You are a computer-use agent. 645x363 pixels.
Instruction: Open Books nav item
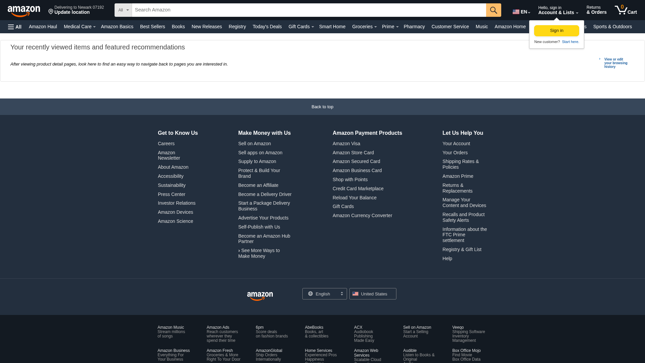point(178,27)
